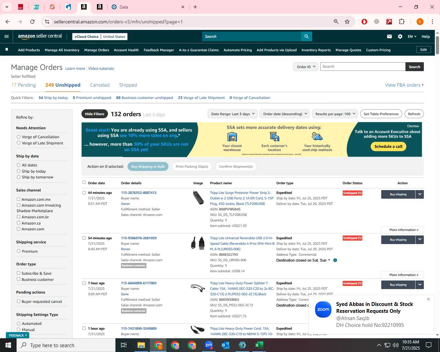The width and height of the screenshot is (440, 352).
Task: Open Manage All Inventory in the nav menu
Action: pyautogui.click(x=62, y=50)
